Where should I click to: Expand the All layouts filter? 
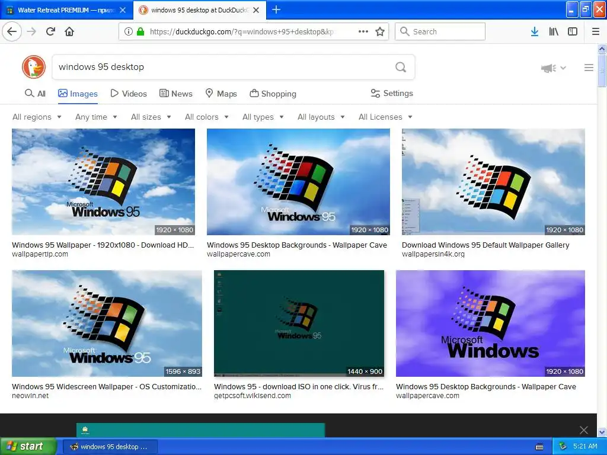tap(321, 117)
